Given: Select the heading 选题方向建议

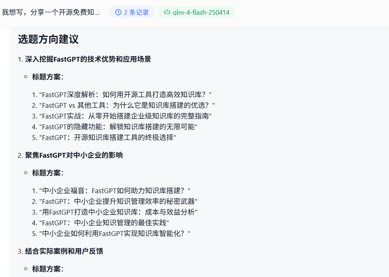Looking at the screenshot, I should [x=48, y=39].
